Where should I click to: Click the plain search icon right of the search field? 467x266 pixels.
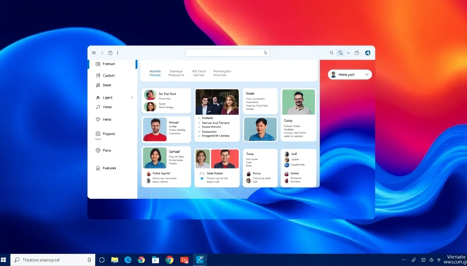coord(331,53)
